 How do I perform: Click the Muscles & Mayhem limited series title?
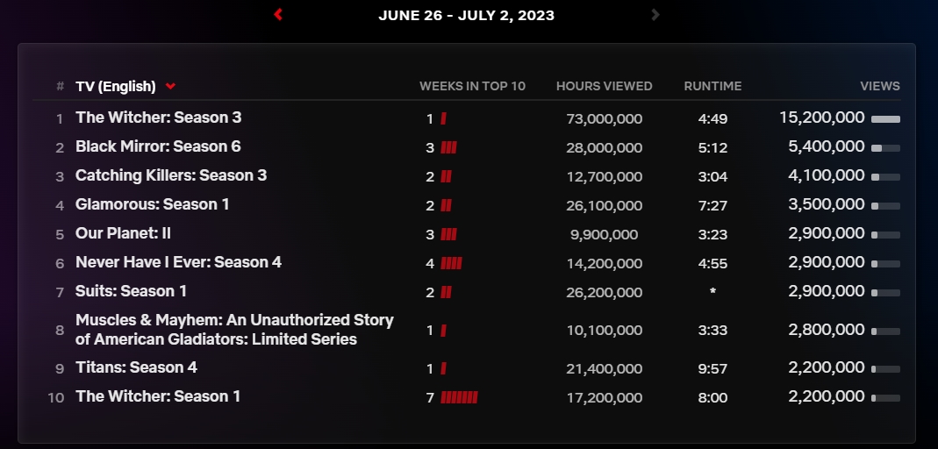[234, 330]
